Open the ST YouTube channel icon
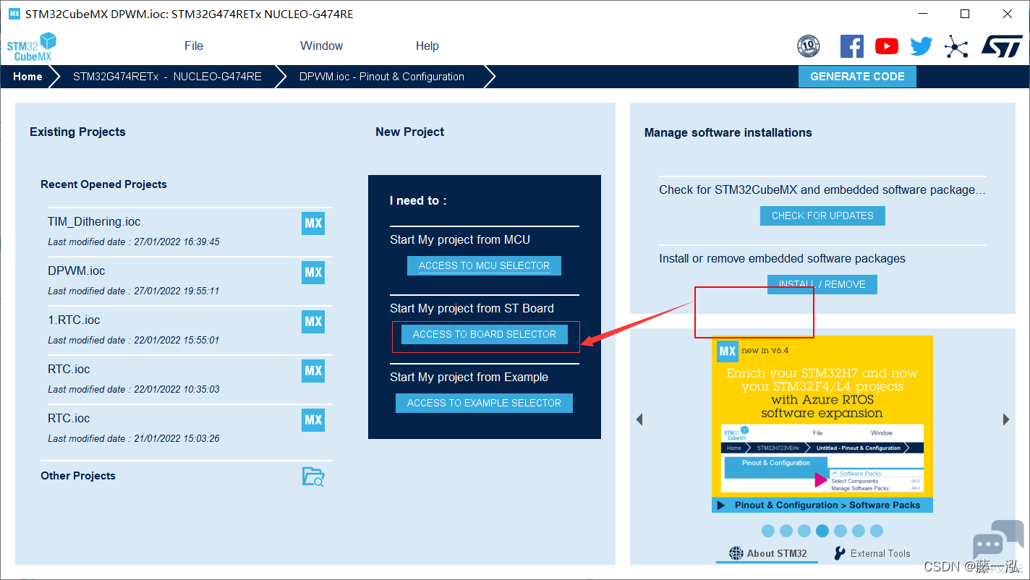This screenshot has width=1030, height=580. (x=887, y=46)
